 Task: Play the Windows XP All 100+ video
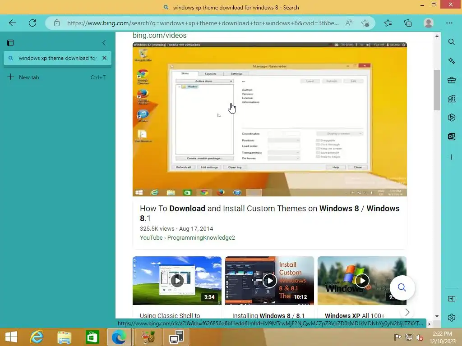[362, 280]
